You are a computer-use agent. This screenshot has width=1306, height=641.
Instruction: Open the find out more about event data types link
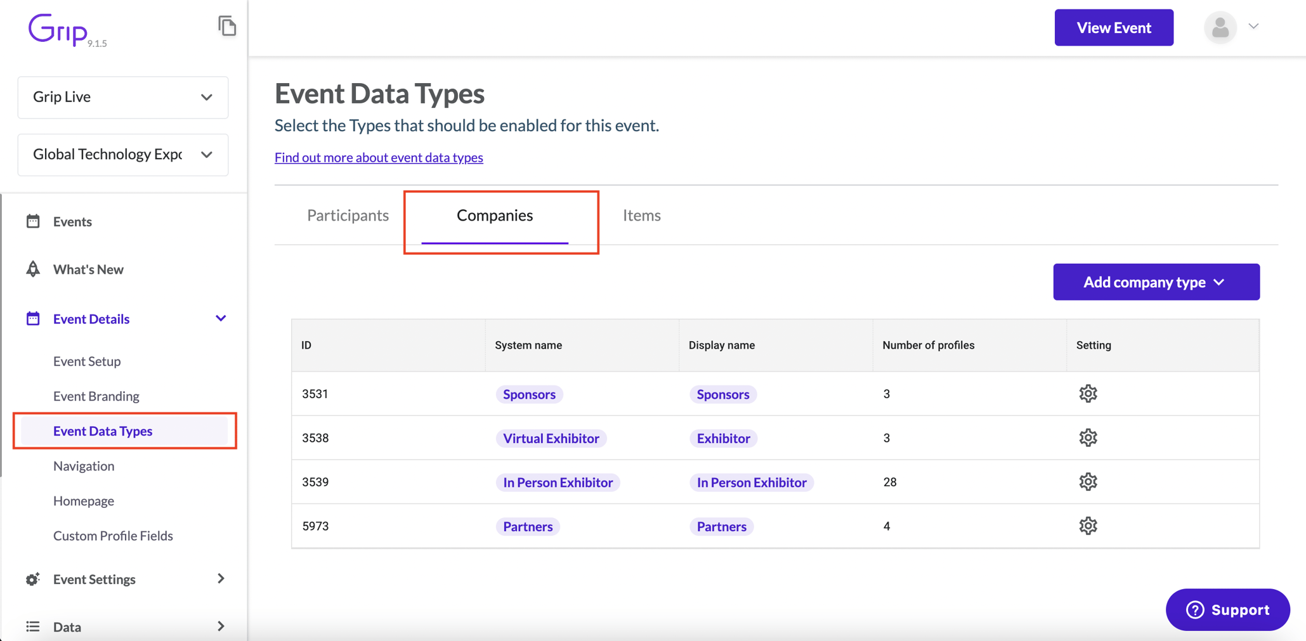coord(378,157)
